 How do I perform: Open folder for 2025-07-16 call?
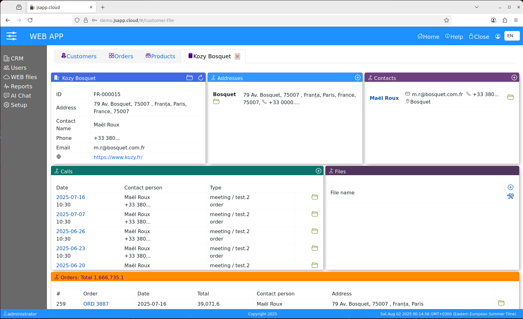point(315,197)
